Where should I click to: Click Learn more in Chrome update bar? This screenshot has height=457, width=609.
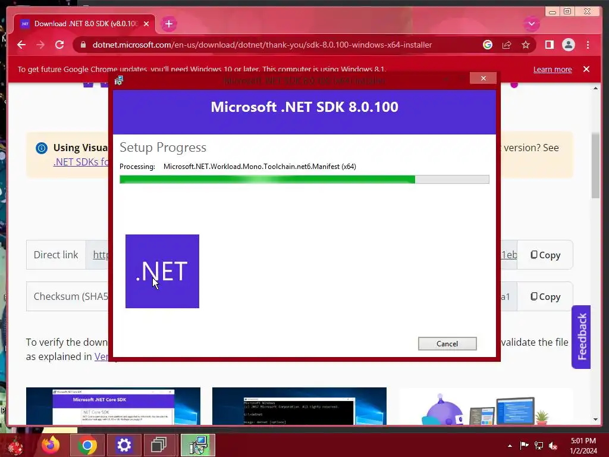(x=553, y=69)
